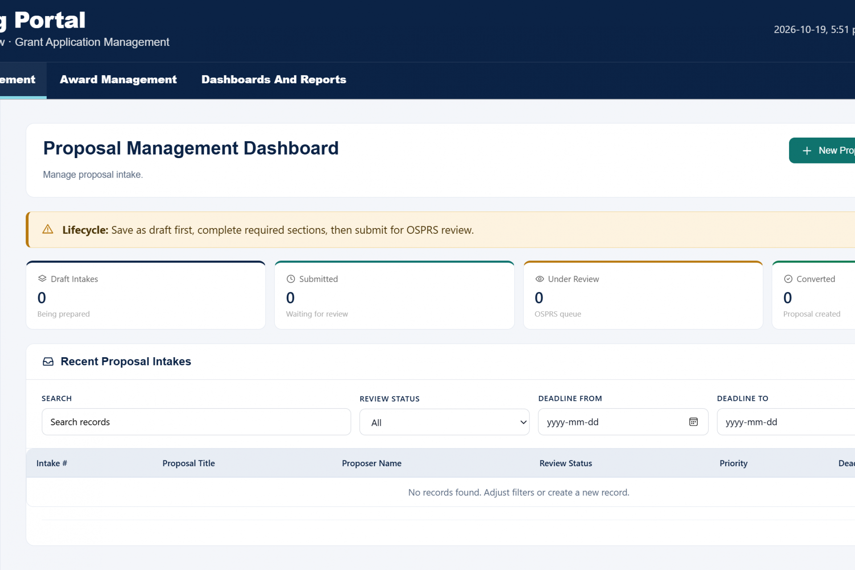
Task: Click the Deadline To date field
Action: pos(786,422)
